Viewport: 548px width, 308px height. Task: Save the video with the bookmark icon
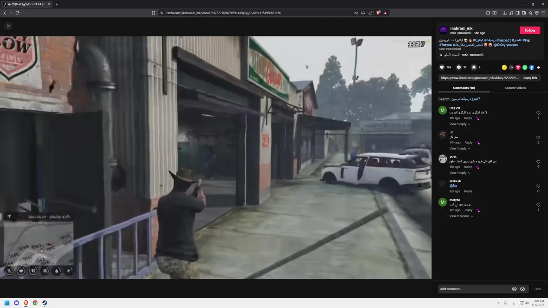(474, 67)
